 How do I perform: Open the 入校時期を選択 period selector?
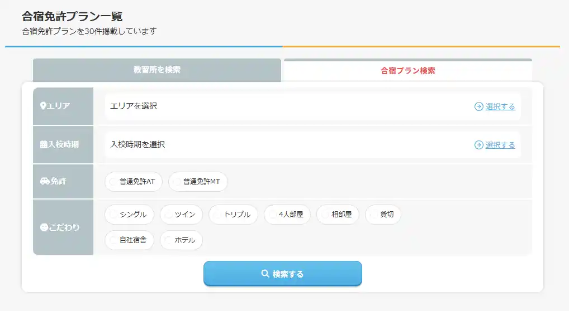279,145
